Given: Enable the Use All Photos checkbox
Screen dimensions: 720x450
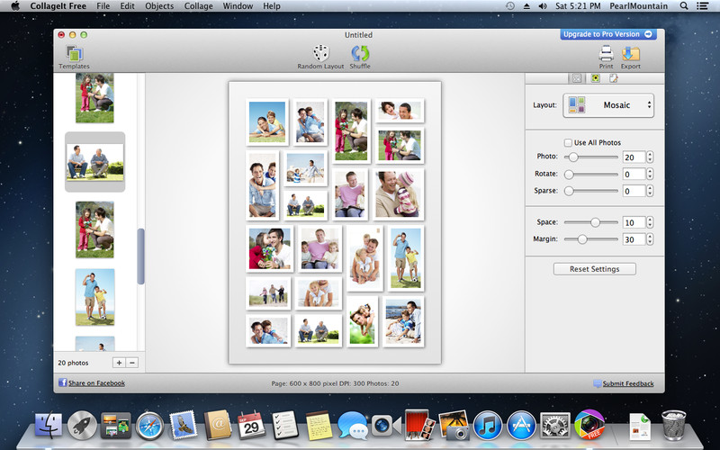Looking at the screenshot, I should 568,142.
